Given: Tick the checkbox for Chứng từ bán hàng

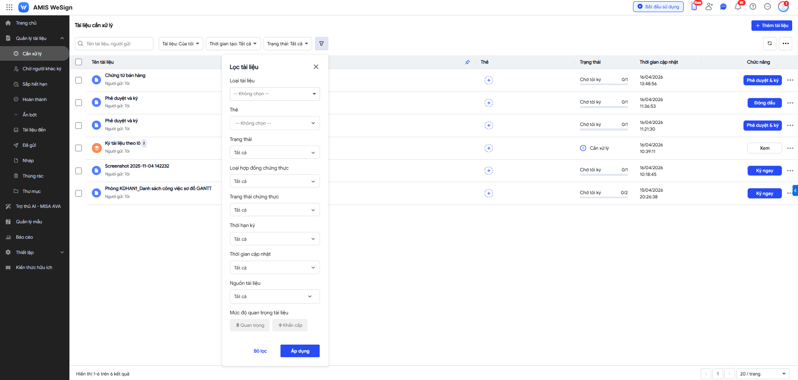Looking at the screenshot, I should 79,80.
